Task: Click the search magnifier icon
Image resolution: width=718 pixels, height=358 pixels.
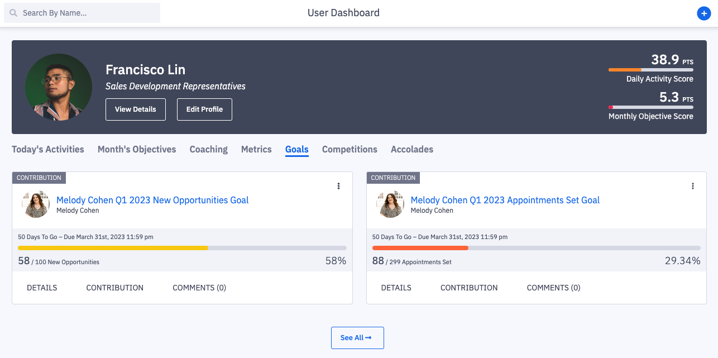Action: pyautogui.click(x=13, y=13)
